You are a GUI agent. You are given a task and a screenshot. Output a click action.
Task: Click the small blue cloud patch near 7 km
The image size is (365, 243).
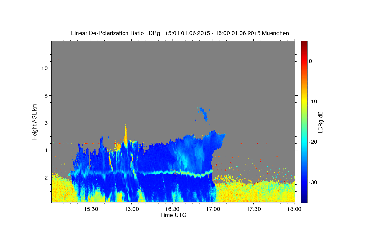click(204, 115)
